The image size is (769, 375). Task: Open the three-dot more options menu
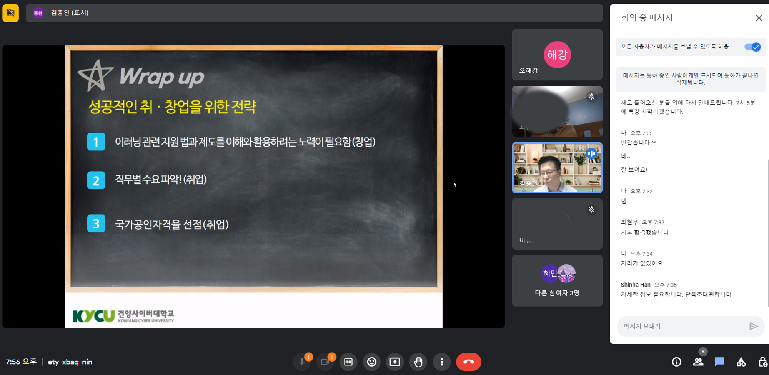tap(441, 362)
